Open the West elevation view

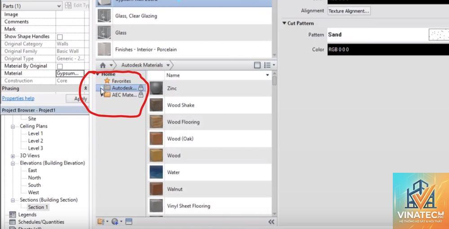tap(34, 192)
